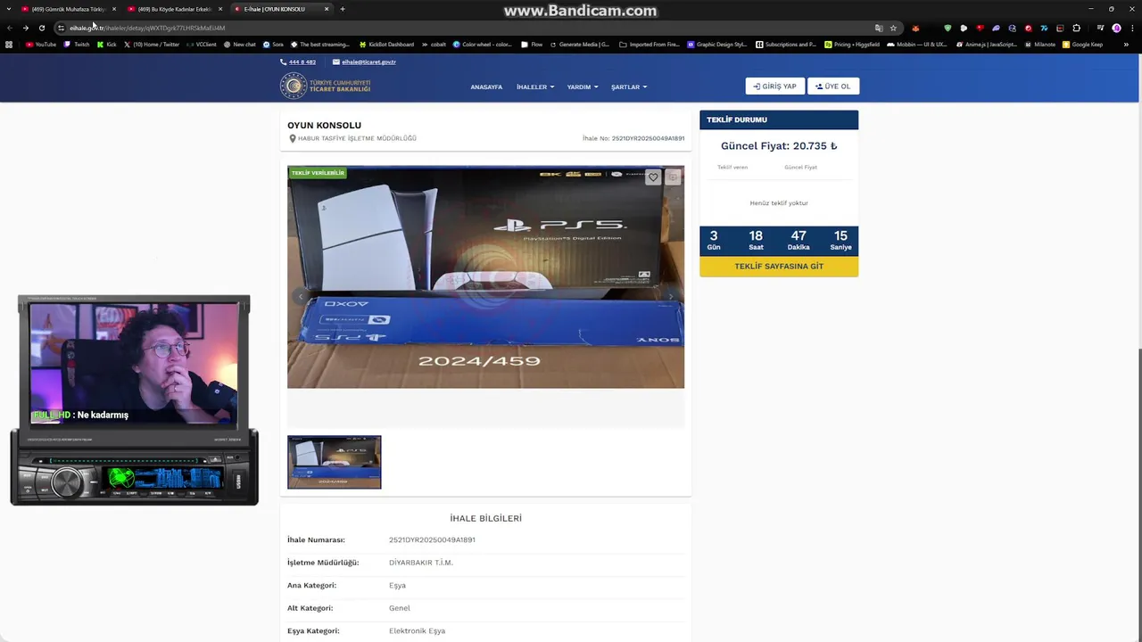Show previous product image with left arrow
The image size is (1142, 642).
click(301, 296)
